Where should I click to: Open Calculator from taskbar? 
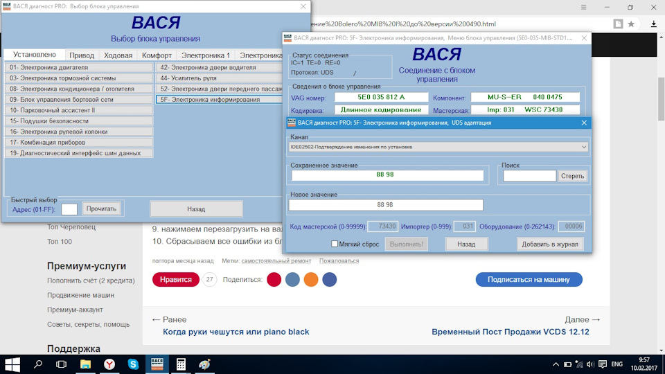tap(181, 364)
